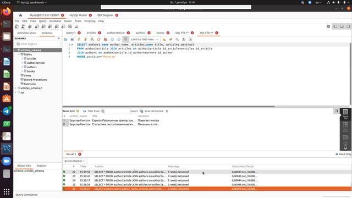352x198 pixels.
Task: Toggle invisible characters icon in editor toolbar
Action: click(184, 40)
